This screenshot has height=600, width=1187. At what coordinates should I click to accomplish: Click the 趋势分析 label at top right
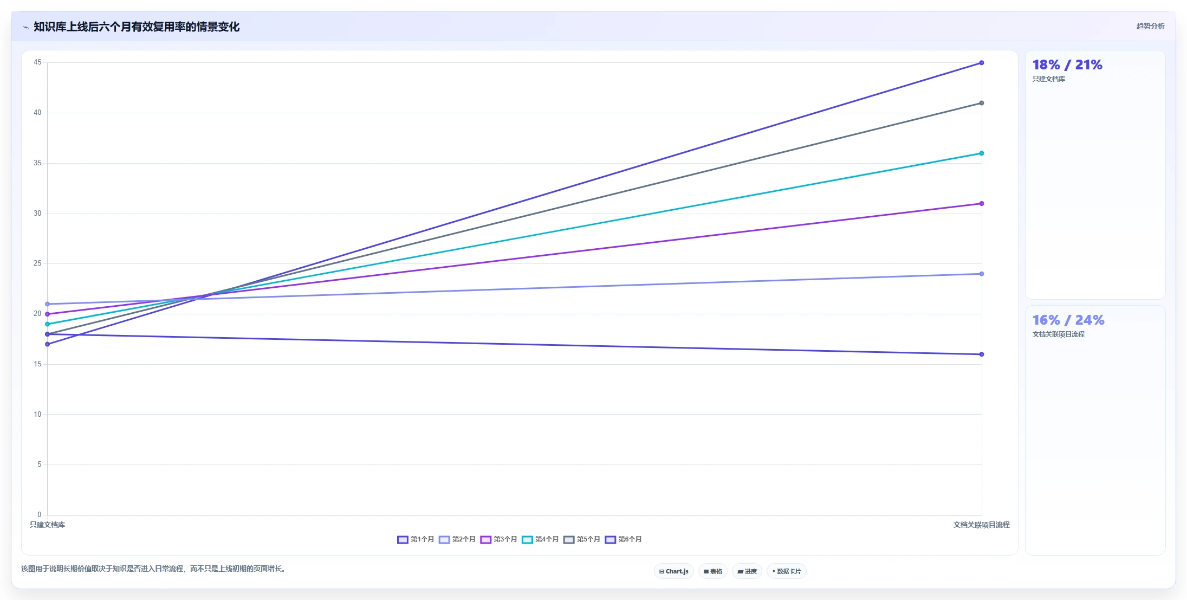(x=1150, y=26)
